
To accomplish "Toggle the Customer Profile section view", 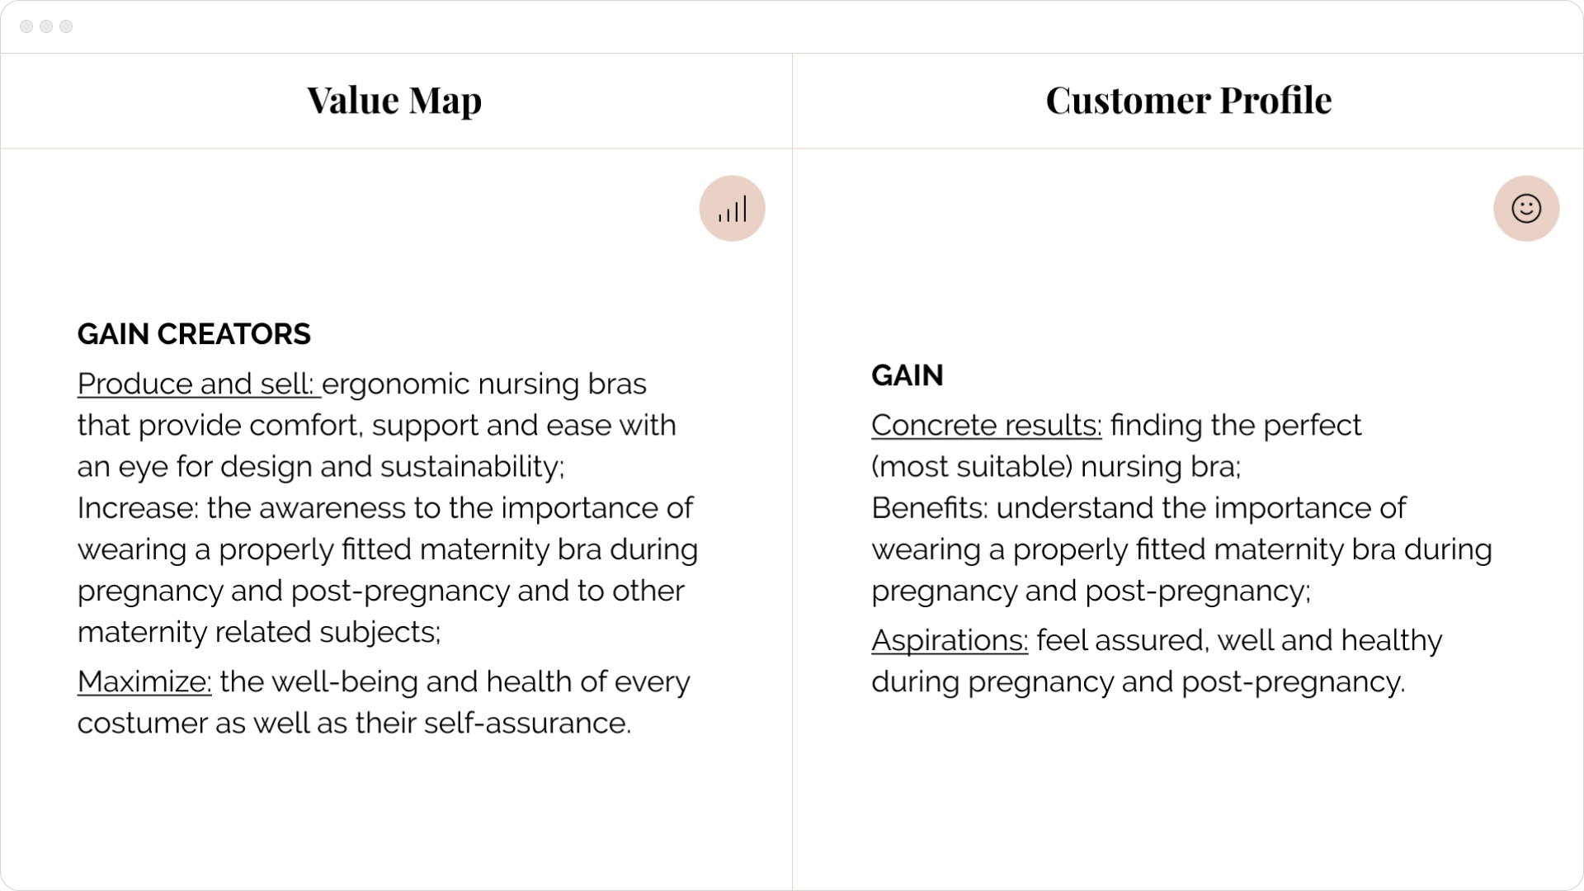I will [x=1524, y=208].
